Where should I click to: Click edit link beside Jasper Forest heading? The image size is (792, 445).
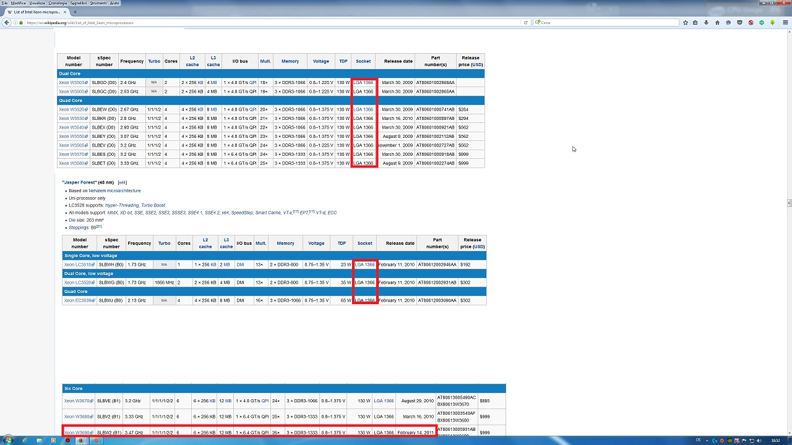tap(123, 182)
